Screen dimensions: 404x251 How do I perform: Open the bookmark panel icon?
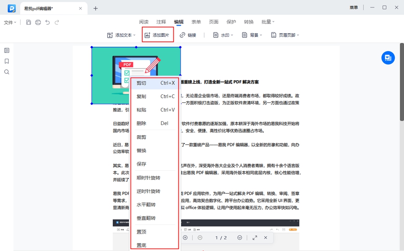click(7, 61)
